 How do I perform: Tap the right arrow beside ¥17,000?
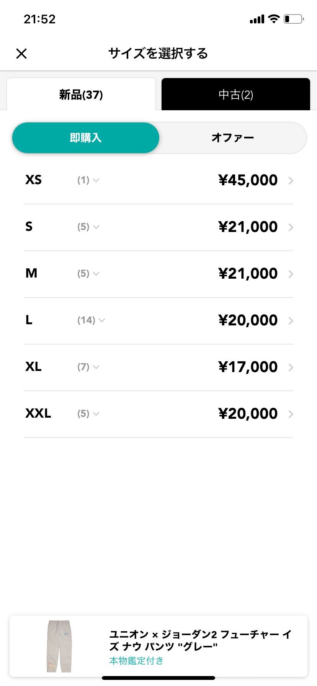click(x=291, y=367)
